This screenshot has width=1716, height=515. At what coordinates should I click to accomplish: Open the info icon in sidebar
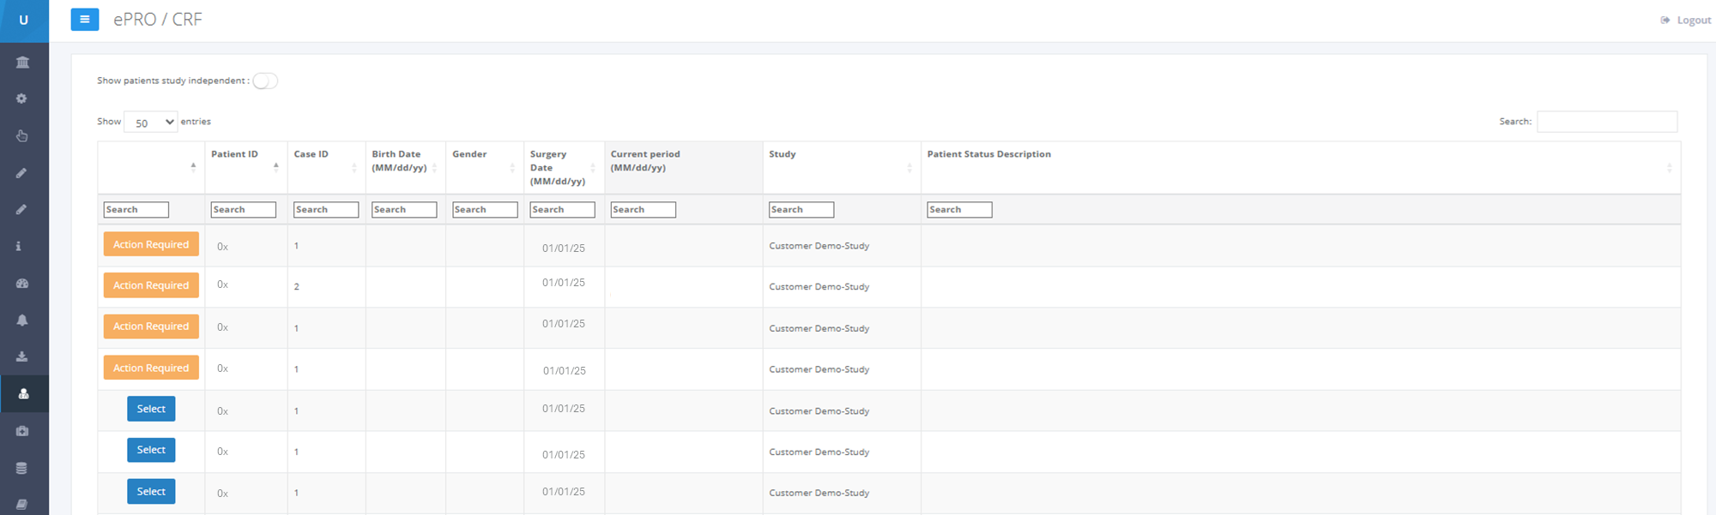click(x=18, y=247)
